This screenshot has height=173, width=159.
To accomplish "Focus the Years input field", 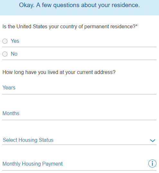I will coord(79,88).
